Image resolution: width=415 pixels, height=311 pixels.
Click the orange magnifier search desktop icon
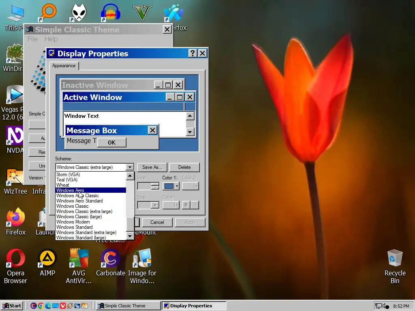[47, 13]
